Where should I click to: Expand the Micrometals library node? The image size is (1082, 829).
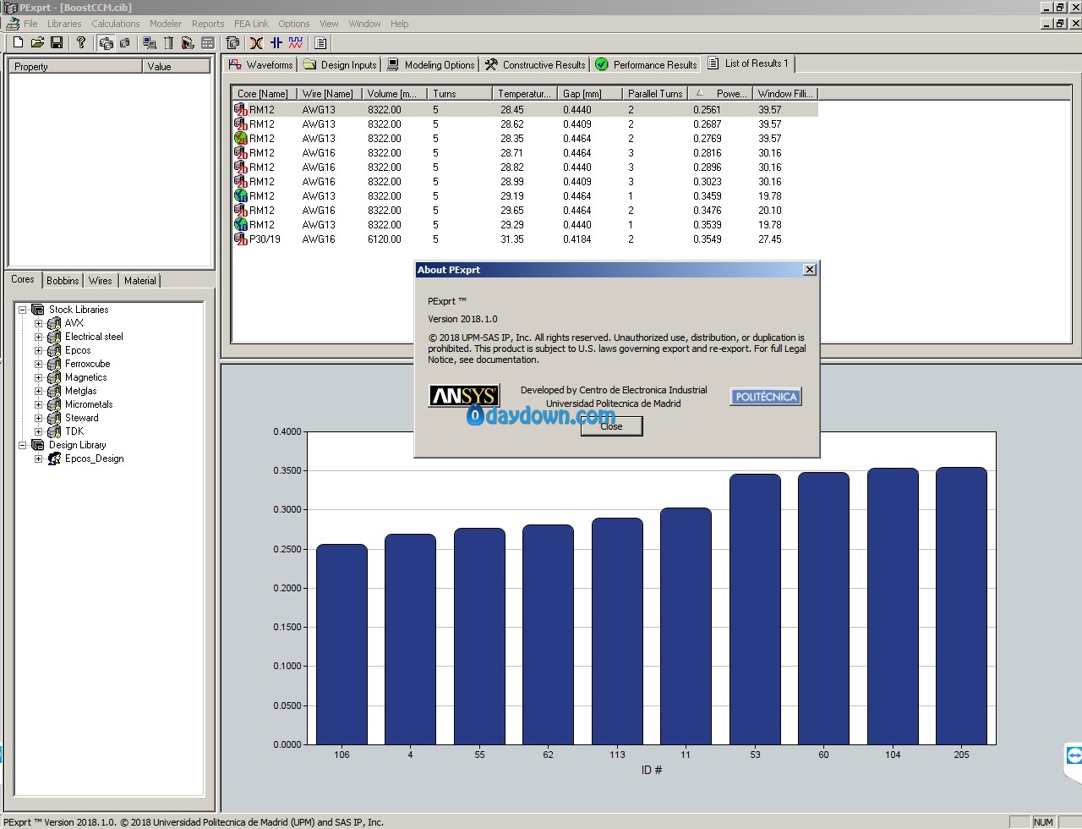coord(38,404)
